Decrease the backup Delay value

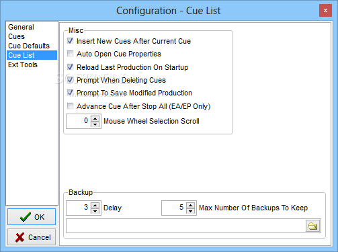[95, 211]
